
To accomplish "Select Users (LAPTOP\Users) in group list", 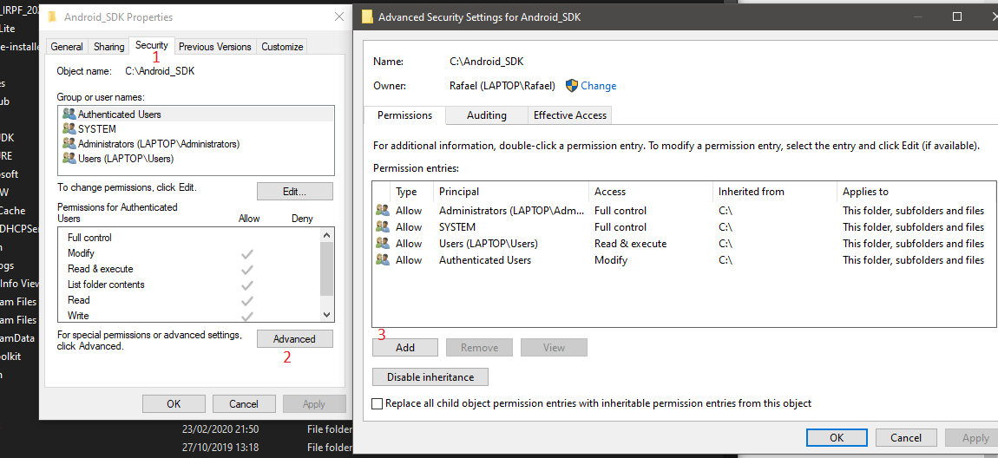I will [x=196, y=159].
